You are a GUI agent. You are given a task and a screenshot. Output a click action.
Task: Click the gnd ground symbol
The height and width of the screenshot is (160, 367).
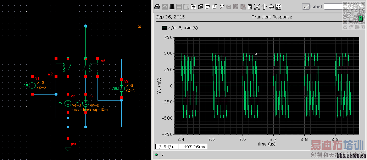(68, 148)
